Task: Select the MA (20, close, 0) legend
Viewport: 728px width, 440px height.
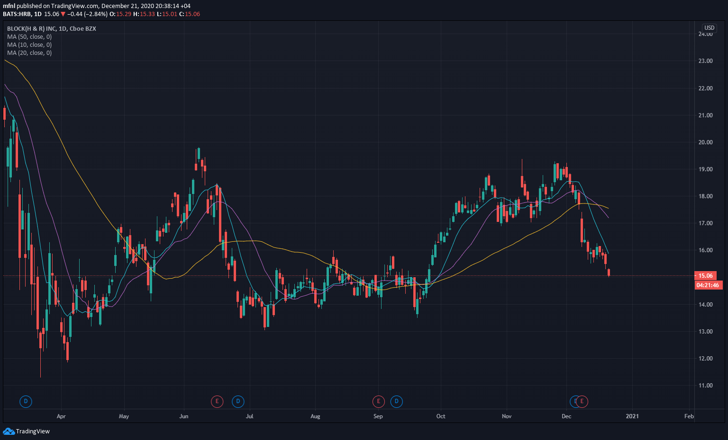Action: point(29,53)
